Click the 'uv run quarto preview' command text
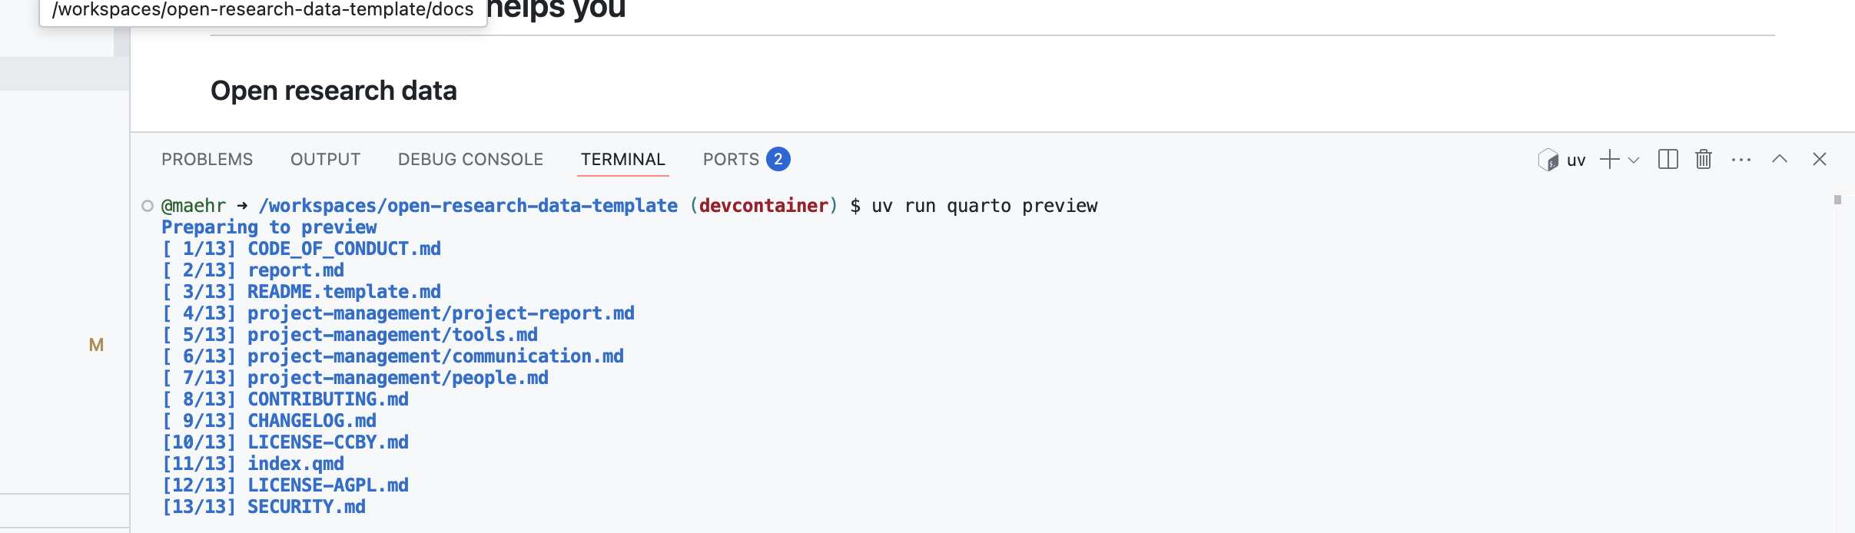Screen dimensions: 1855x533 pos(985,206)
